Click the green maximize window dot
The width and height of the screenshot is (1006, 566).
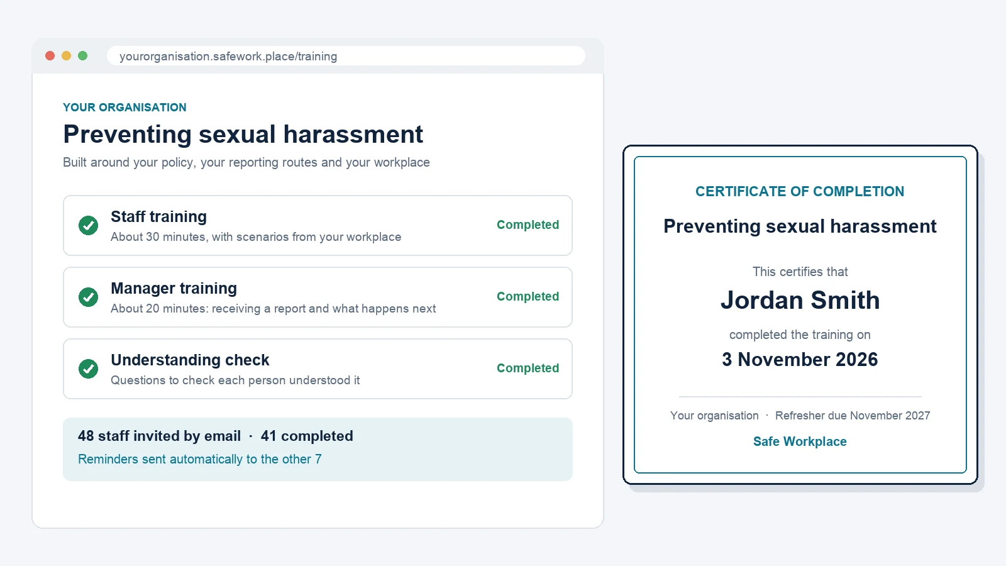tap(82, 56)
